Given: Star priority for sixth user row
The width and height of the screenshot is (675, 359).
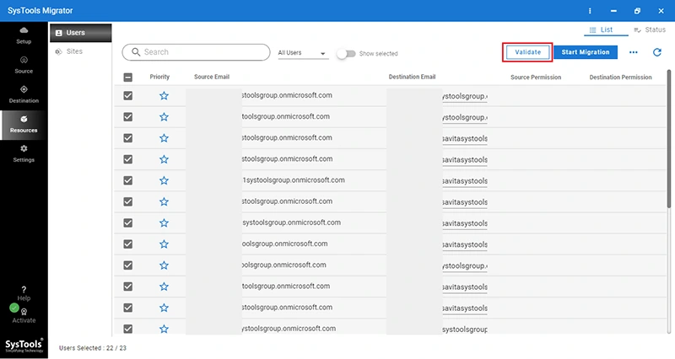Looking at the screenshot, I should 164,201.
